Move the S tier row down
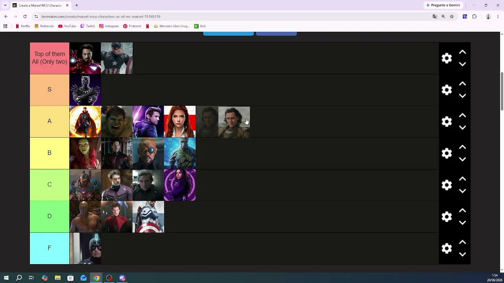Image resolution: width=504 pixels, height=283 pixels. pyautogui.click(x=463, y=96)
